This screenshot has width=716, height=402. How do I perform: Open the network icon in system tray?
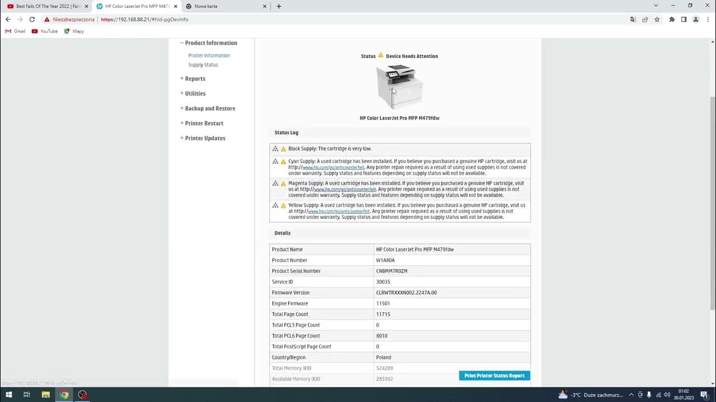658,395
